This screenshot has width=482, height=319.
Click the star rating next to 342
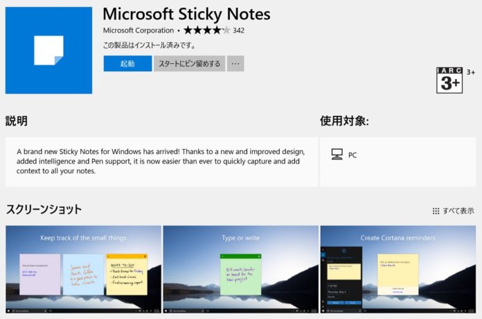click(206, 31)
